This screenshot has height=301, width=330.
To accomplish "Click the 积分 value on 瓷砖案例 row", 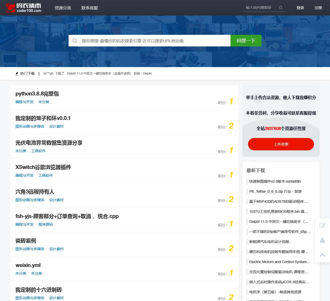I will click(x=231, y=248).
